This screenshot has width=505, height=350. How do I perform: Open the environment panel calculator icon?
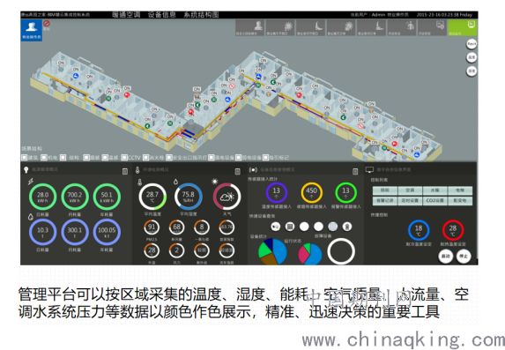[237, 171]
